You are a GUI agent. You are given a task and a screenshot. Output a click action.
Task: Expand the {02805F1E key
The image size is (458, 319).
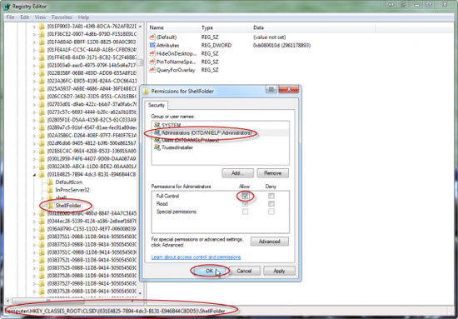click(x=34, y=120)
